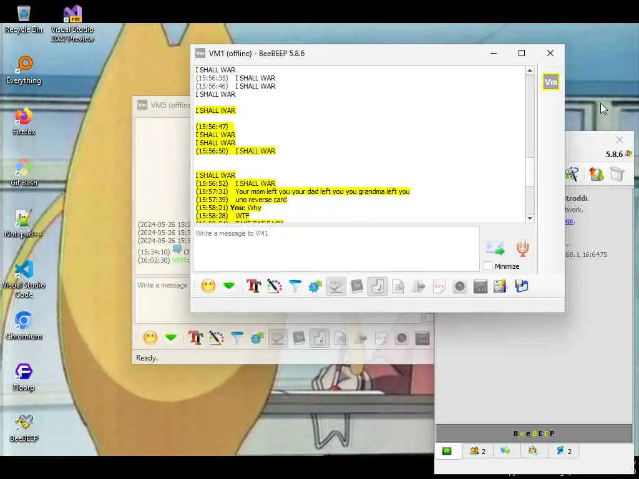This screenshot has width=639, height=479.
Task: Click the TT font icon in VM5 window
Action: point(195,337)
